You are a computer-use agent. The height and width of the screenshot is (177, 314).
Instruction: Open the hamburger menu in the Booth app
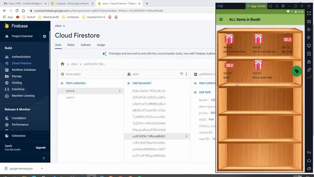click(x=221, y=20)
